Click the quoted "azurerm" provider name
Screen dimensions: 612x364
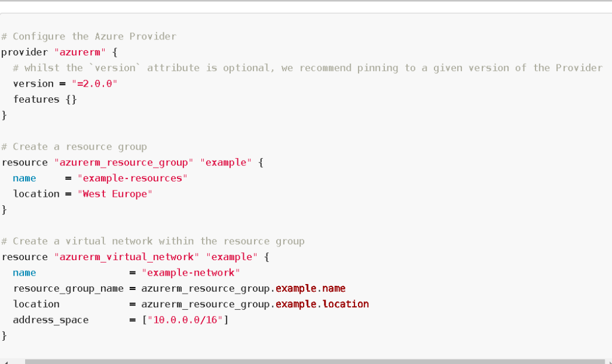pos(80,53)
